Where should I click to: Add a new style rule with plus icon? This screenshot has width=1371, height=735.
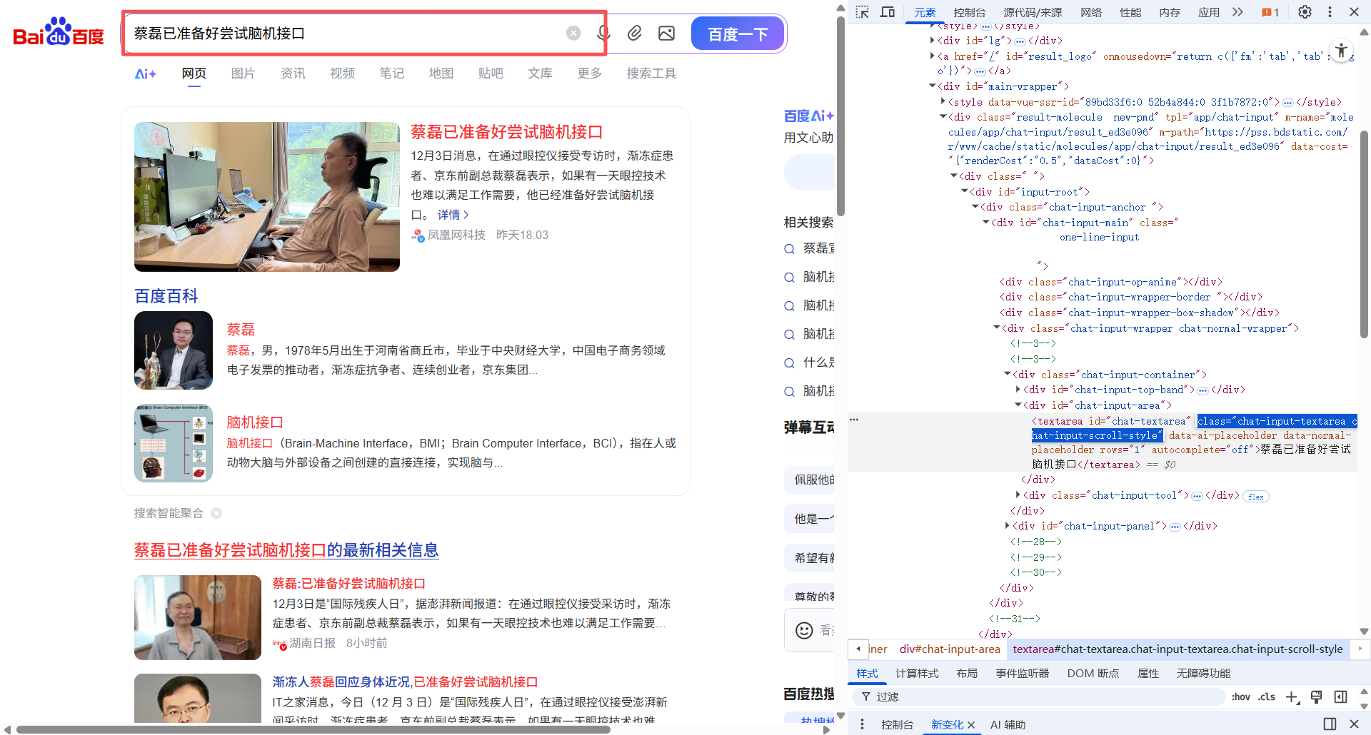click(1292, 697)
